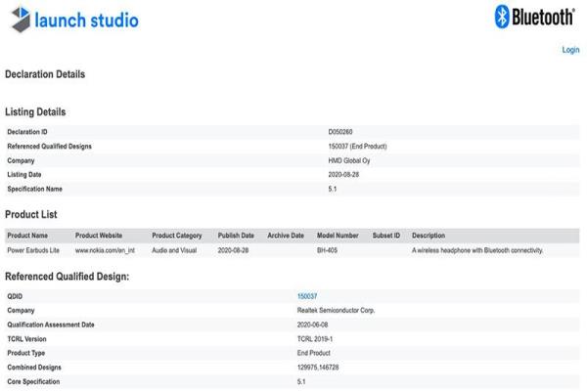Click the Realtek Semiconductor Corp. company value
This screenshot has height=391, width=587.
point(336,310)
